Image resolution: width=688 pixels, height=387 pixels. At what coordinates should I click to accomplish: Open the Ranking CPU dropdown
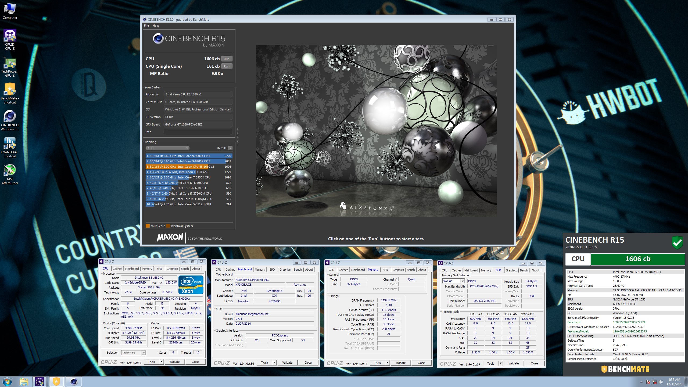[168, 148]
